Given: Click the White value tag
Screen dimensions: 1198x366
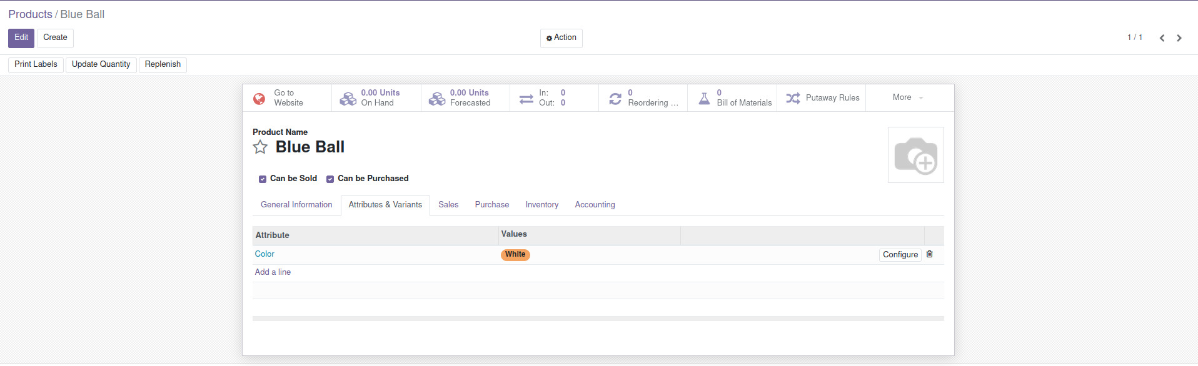Looking at the screenshot, I should pyautogui.click(x=515, y=255).
